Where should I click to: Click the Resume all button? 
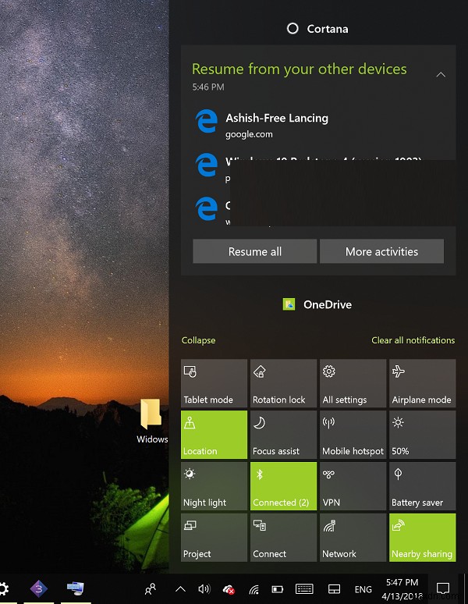click(255, 251)
